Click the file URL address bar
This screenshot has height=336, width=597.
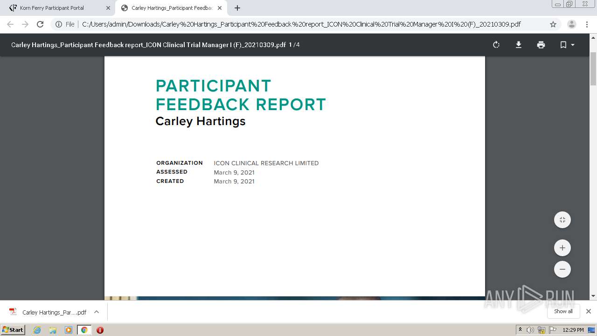point(301,24)
